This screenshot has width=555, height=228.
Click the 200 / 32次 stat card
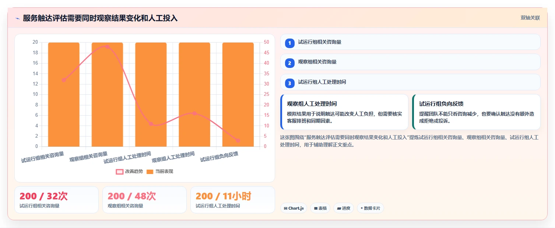pos(56,200)
